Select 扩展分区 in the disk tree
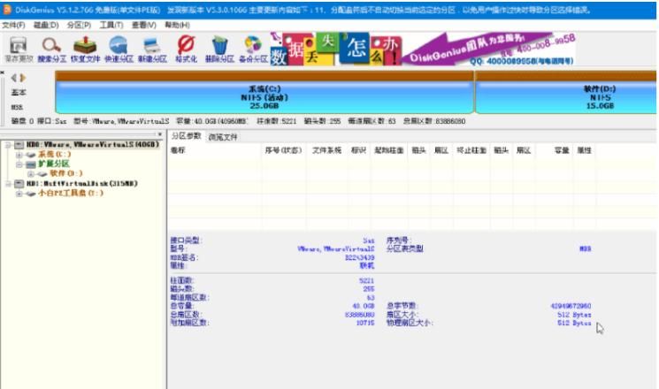659x389 pixels. pyautogui.click(x=54, y=164)
